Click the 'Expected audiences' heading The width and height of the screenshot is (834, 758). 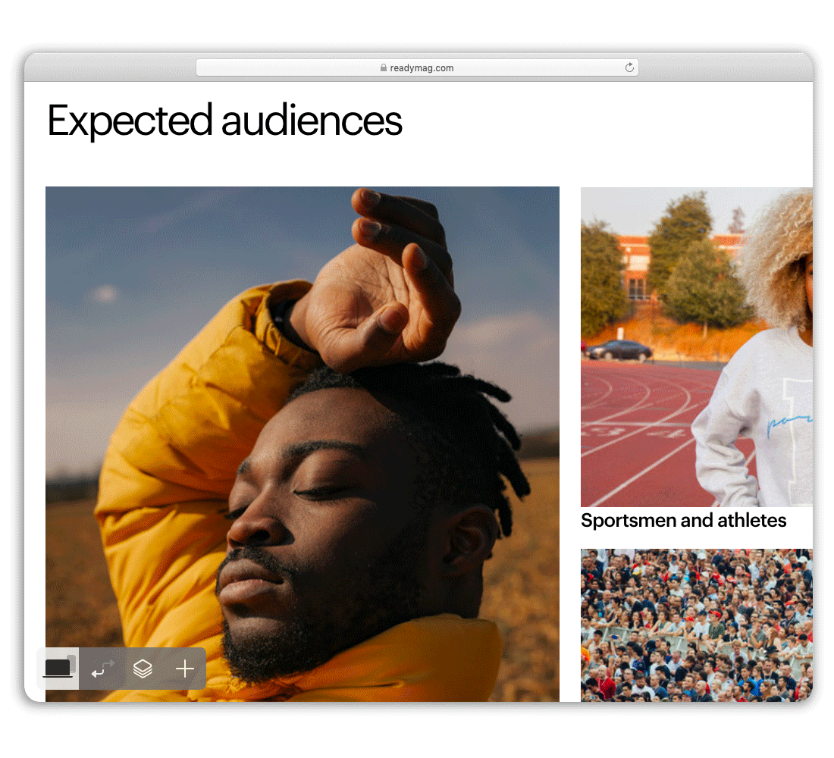pyautogui.click(x=224, y=121)
